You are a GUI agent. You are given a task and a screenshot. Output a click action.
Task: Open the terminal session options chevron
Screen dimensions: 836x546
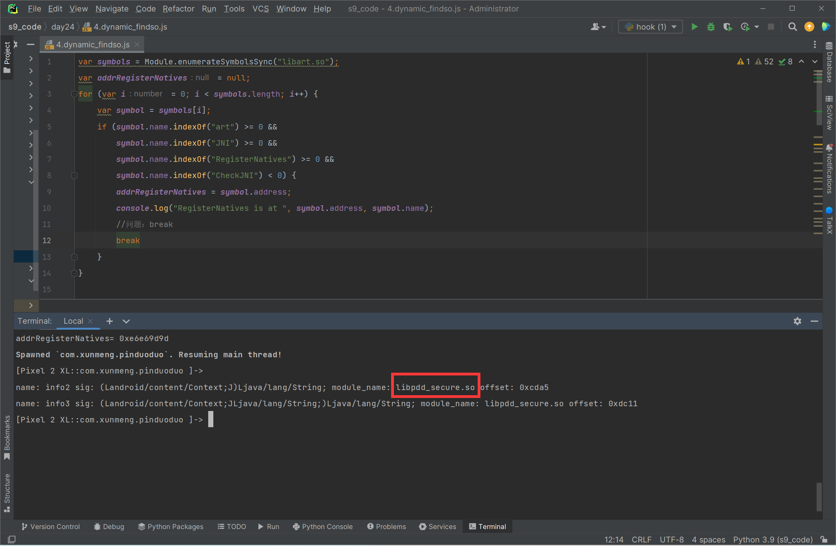point(126,321)
